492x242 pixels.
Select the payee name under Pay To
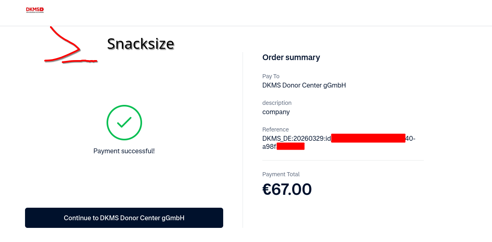pos(304,85)
